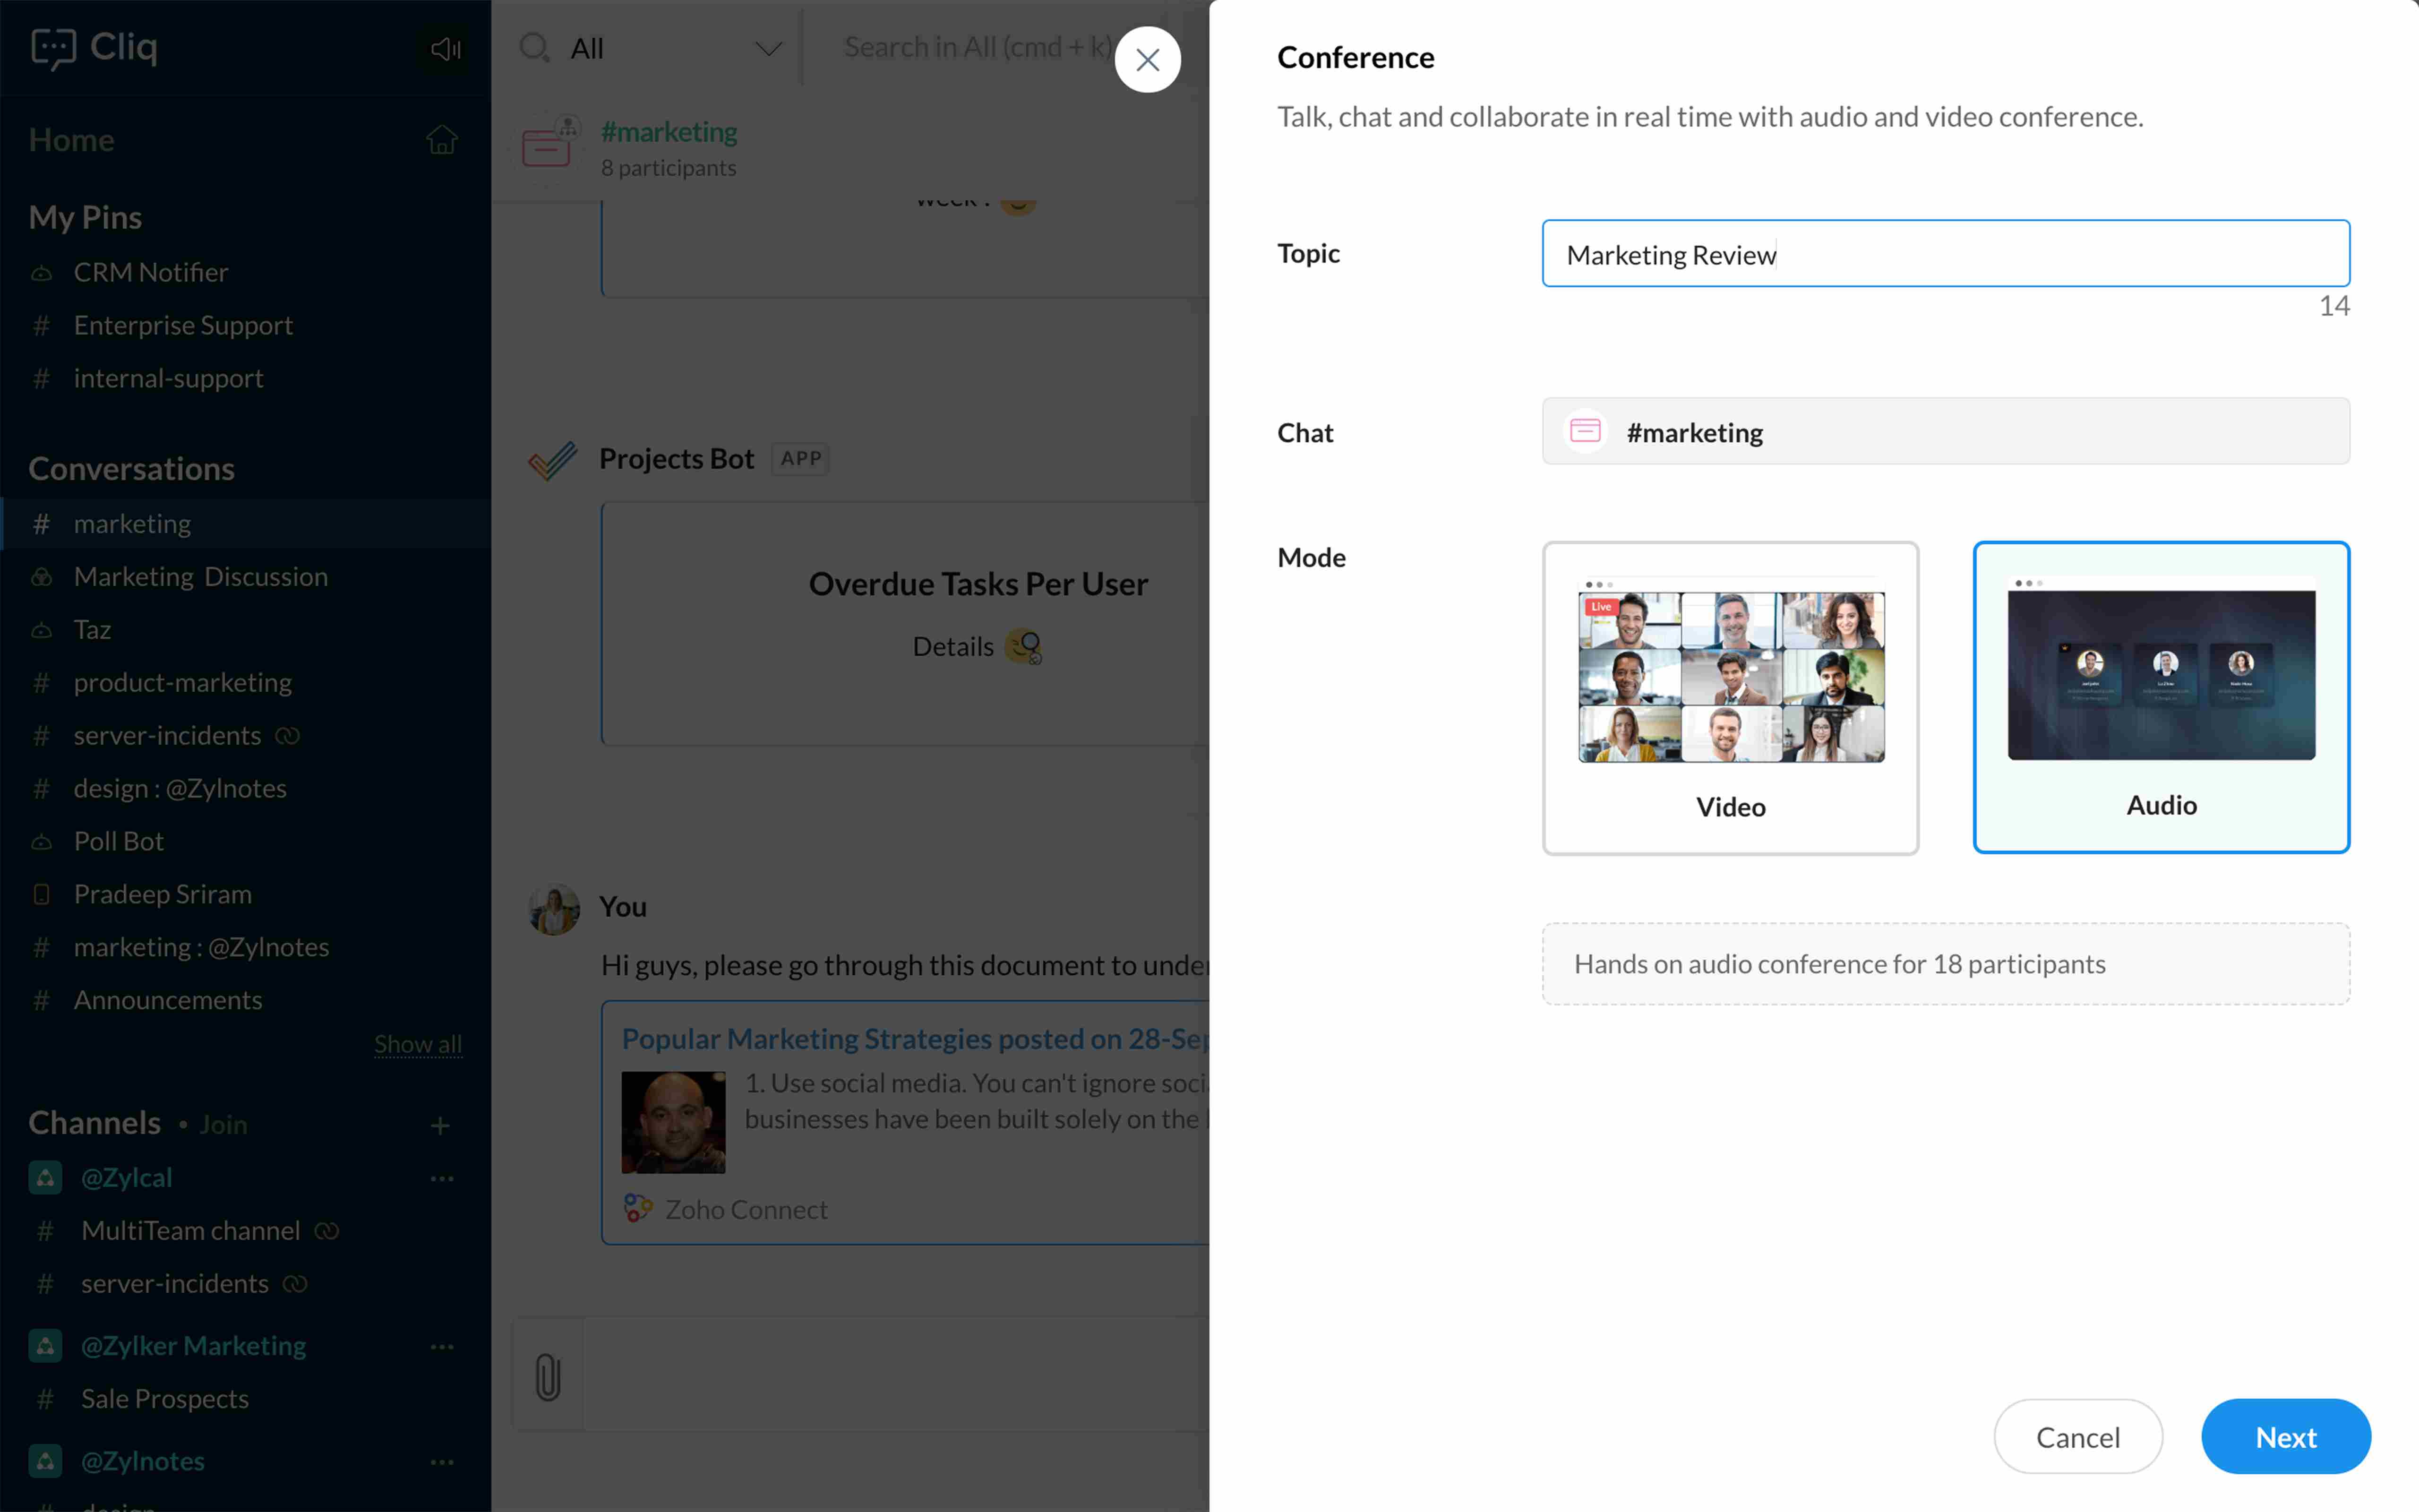2419x1512 pixels.
Task: Click Show all under Conversations
Action: 418,1044
